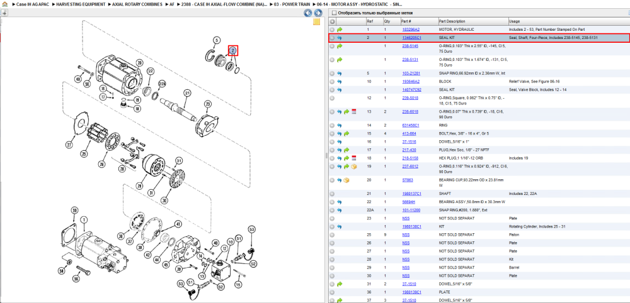Toggle selection circle for part 238-5145 row
Viewport: 630px width, 303px height.
tap(332, 46)
